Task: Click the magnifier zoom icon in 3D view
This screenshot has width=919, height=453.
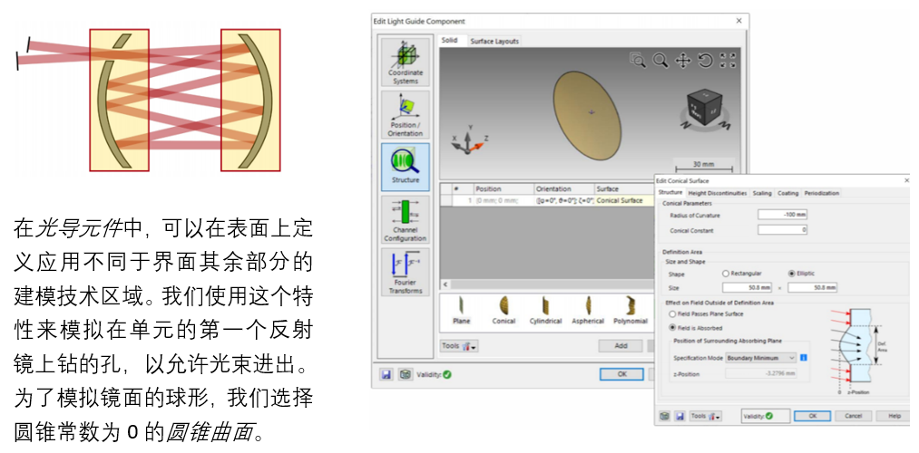Action: [x=660, y=60]
